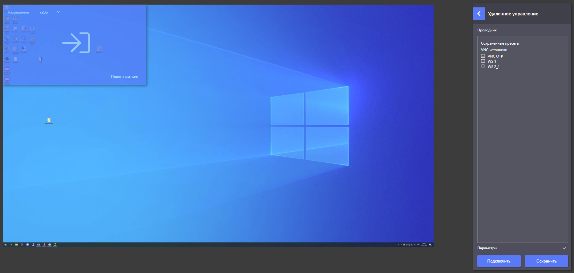Screen dimensions: 574x273
Task: Show hidden tray icons chevron
Action: click(x=398, y=245)
